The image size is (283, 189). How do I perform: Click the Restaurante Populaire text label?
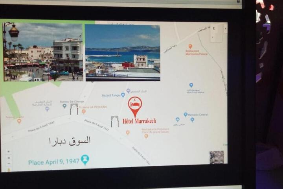click(155, 131)
